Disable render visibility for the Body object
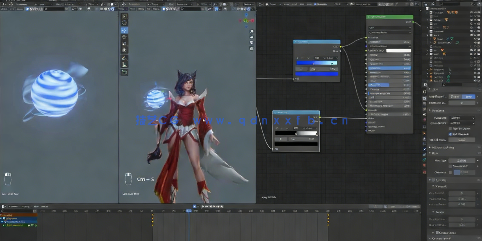482x241 pixels. tap(478, 34)
